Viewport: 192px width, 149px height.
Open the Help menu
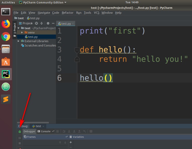[x=118, y=13]
